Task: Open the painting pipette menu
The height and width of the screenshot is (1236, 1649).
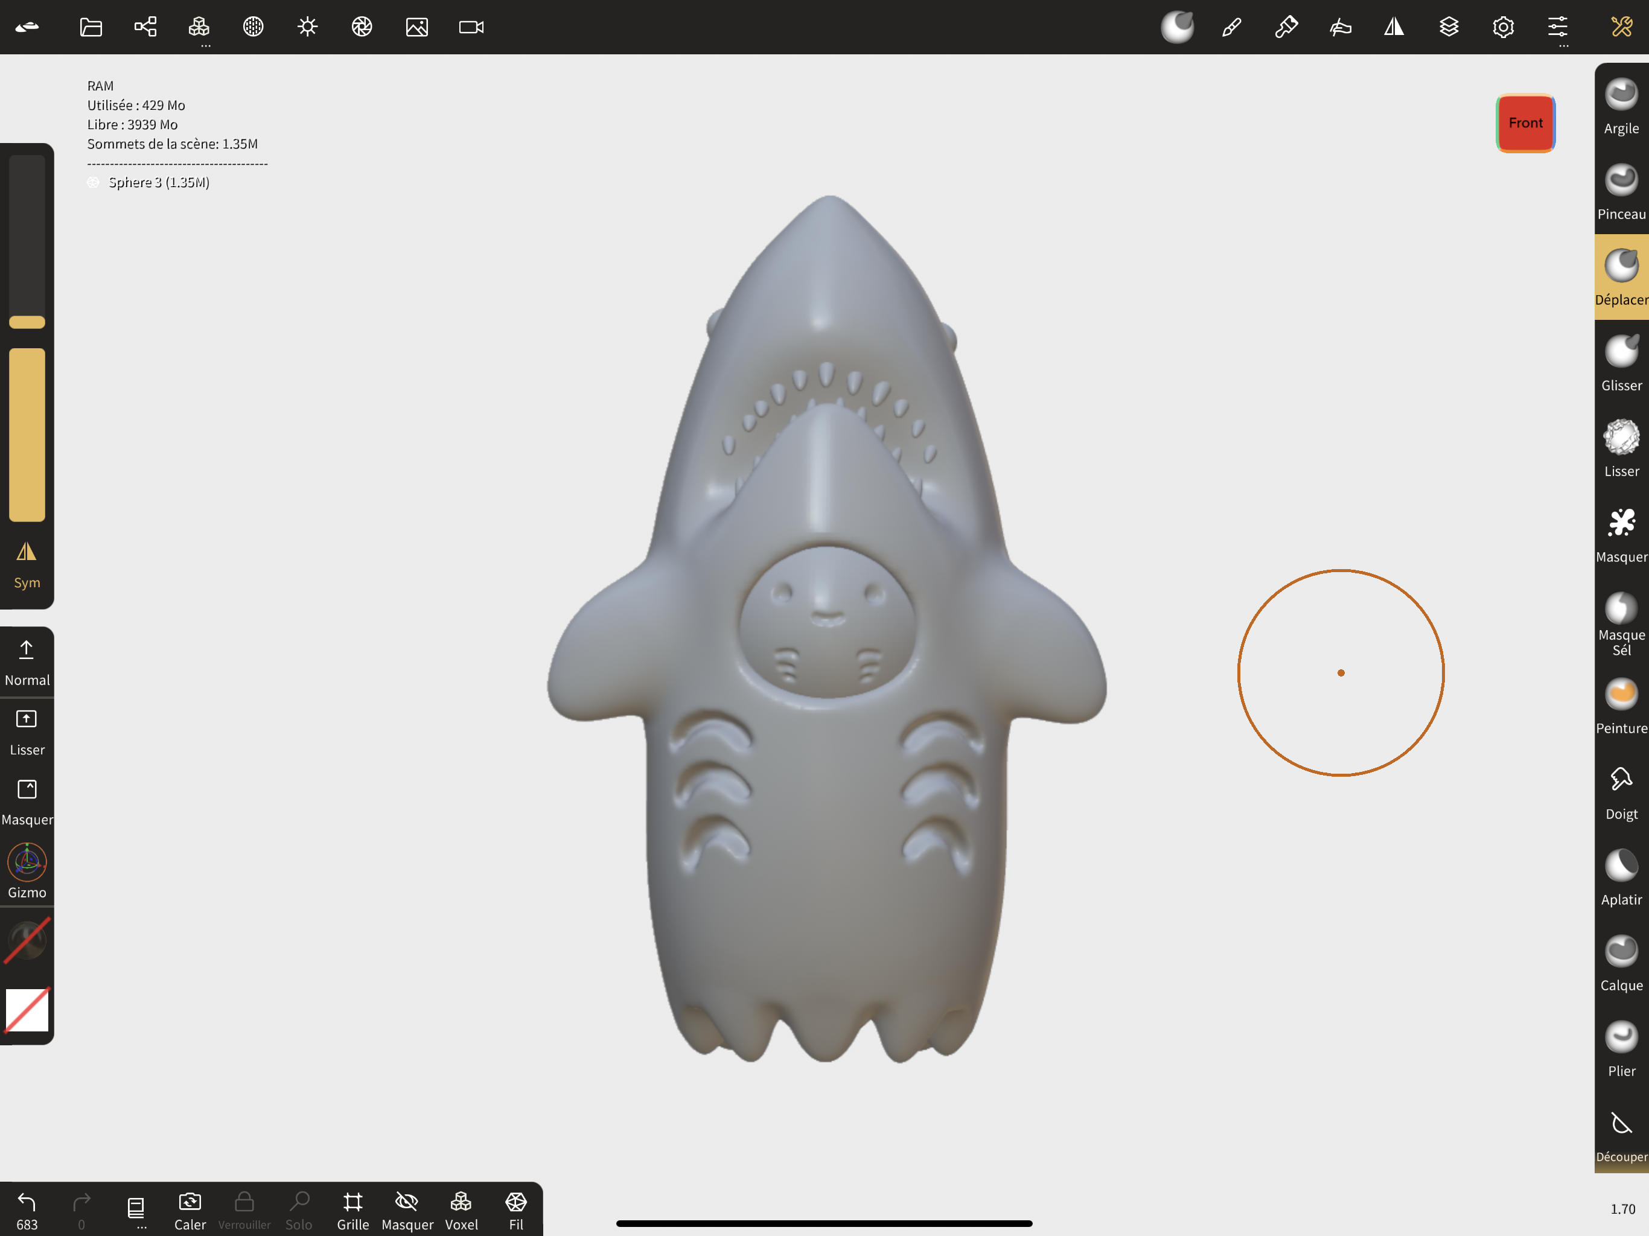Action: (1286, 28)
